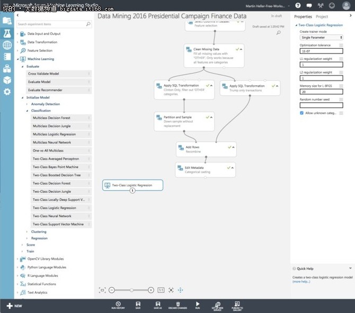Click the center-view crosshair icon

tap(171, 290)
